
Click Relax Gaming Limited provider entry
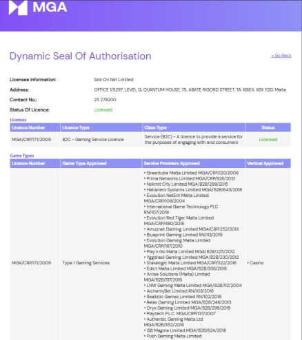[188, 302]
